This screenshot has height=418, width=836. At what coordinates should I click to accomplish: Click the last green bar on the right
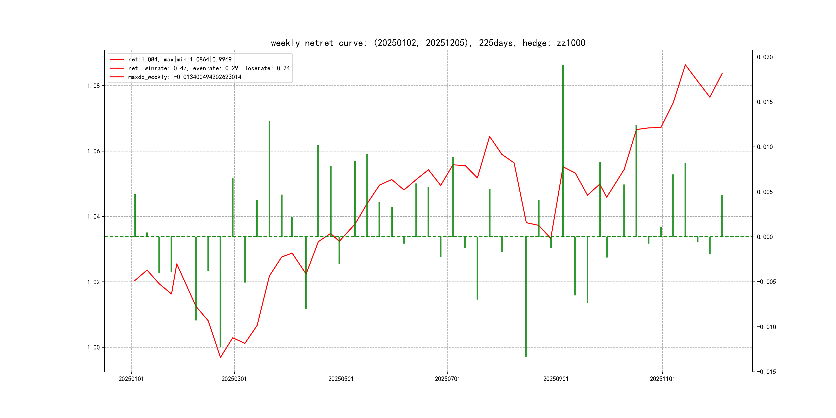(722, 216)
